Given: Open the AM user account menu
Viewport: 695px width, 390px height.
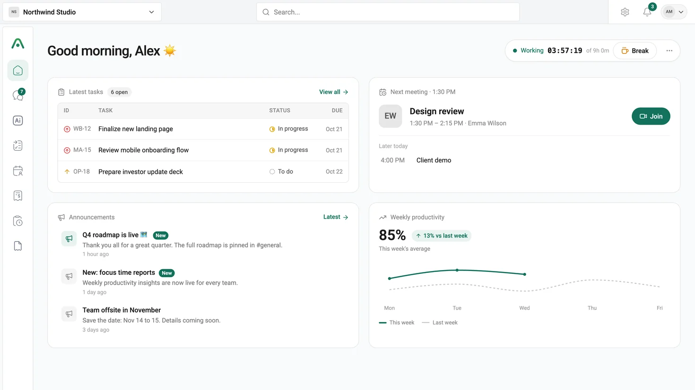Looking at the screenshot, I should point(674,12).
